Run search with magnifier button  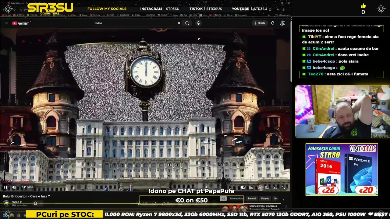click(187, 23)
